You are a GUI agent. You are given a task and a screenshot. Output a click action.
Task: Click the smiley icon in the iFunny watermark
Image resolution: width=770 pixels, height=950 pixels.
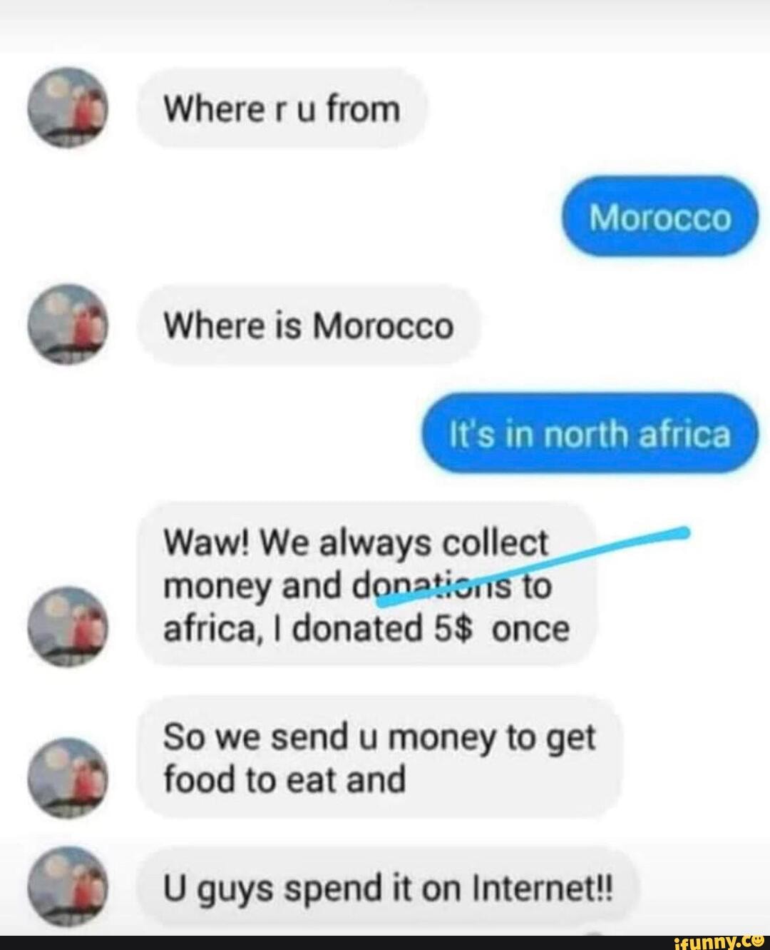pos(756,942)
